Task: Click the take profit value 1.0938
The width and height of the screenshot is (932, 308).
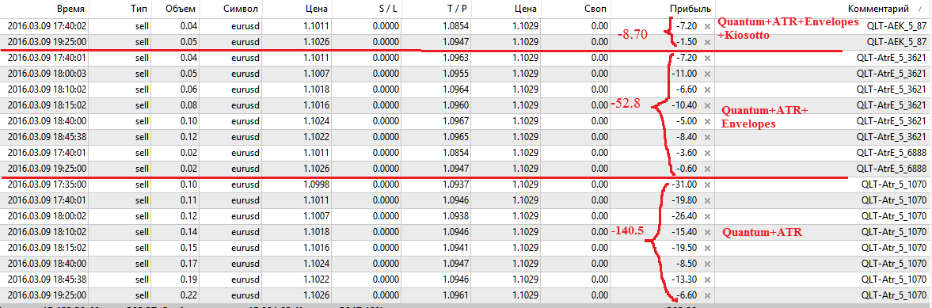Action: (x=456, y=216)
